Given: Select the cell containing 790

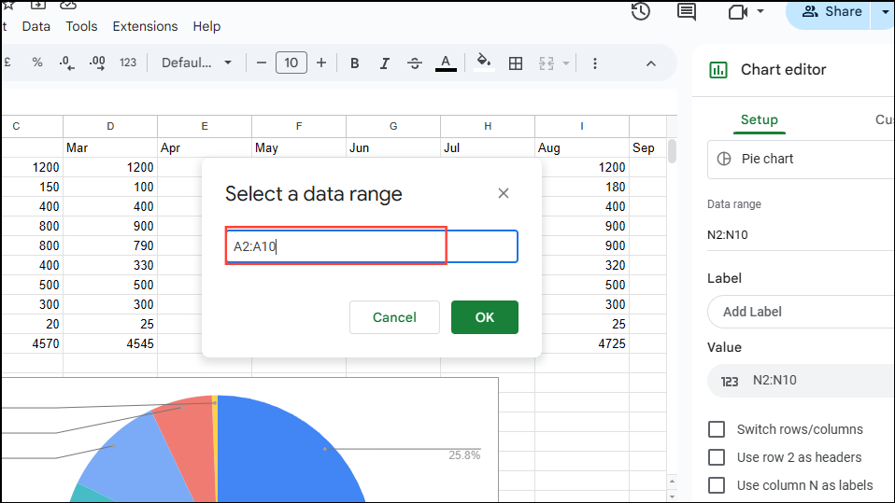Looking at the screenshot, I should 110,245.
